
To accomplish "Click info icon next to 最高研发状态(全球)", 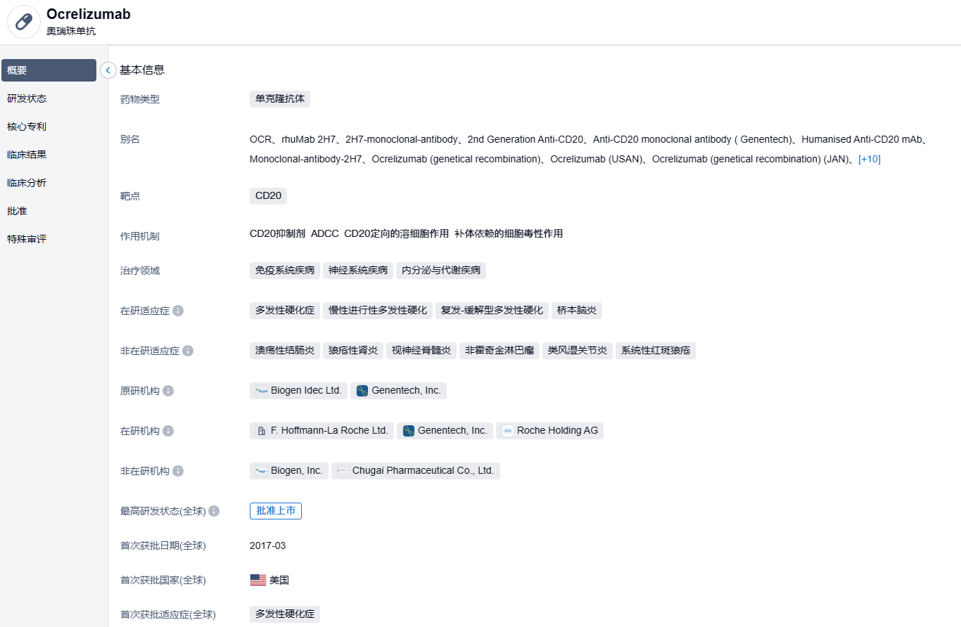I will (x=214, y=512).
